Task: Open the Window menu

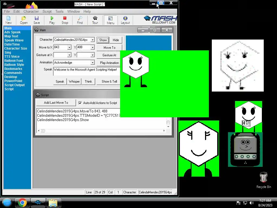Action: click(x=74, y=11)
